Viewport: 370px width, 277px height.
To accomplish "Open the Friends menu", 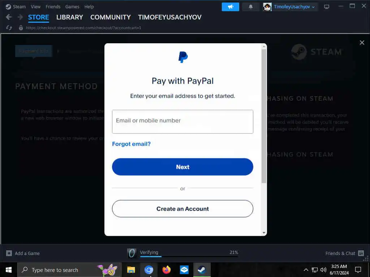I will [53, 7].
